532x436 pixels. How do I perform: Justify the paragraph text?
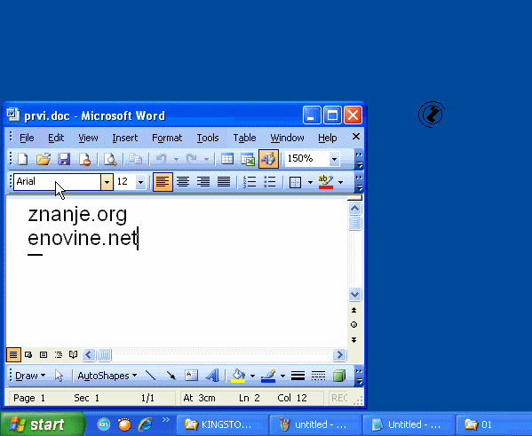(x=224, y=182)
